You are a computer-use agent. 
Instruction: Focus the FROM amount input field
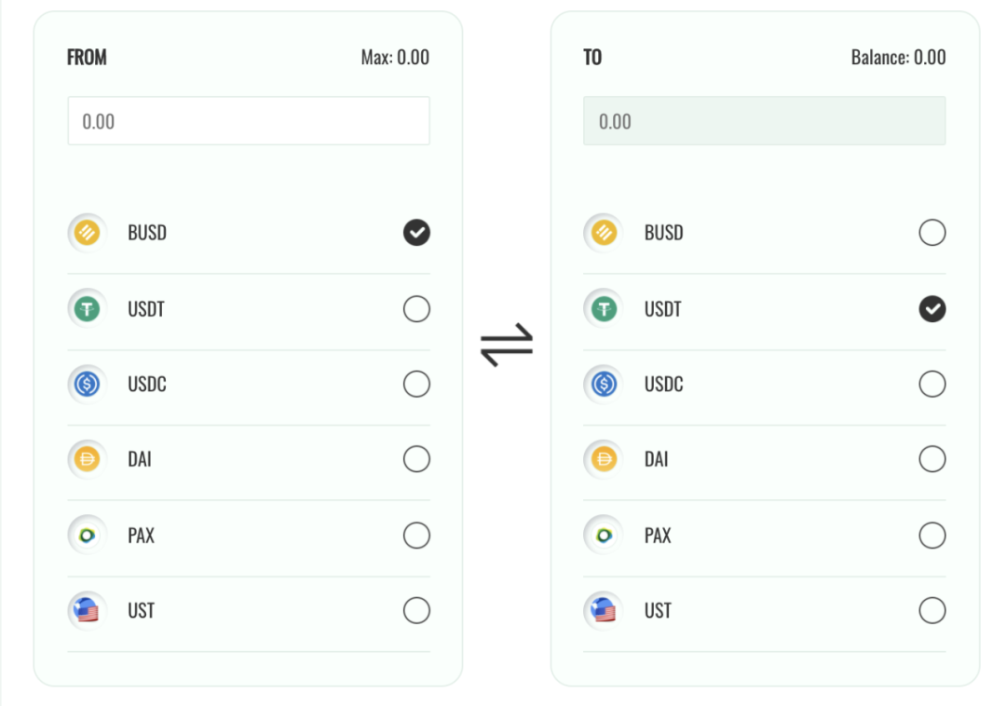249,121
